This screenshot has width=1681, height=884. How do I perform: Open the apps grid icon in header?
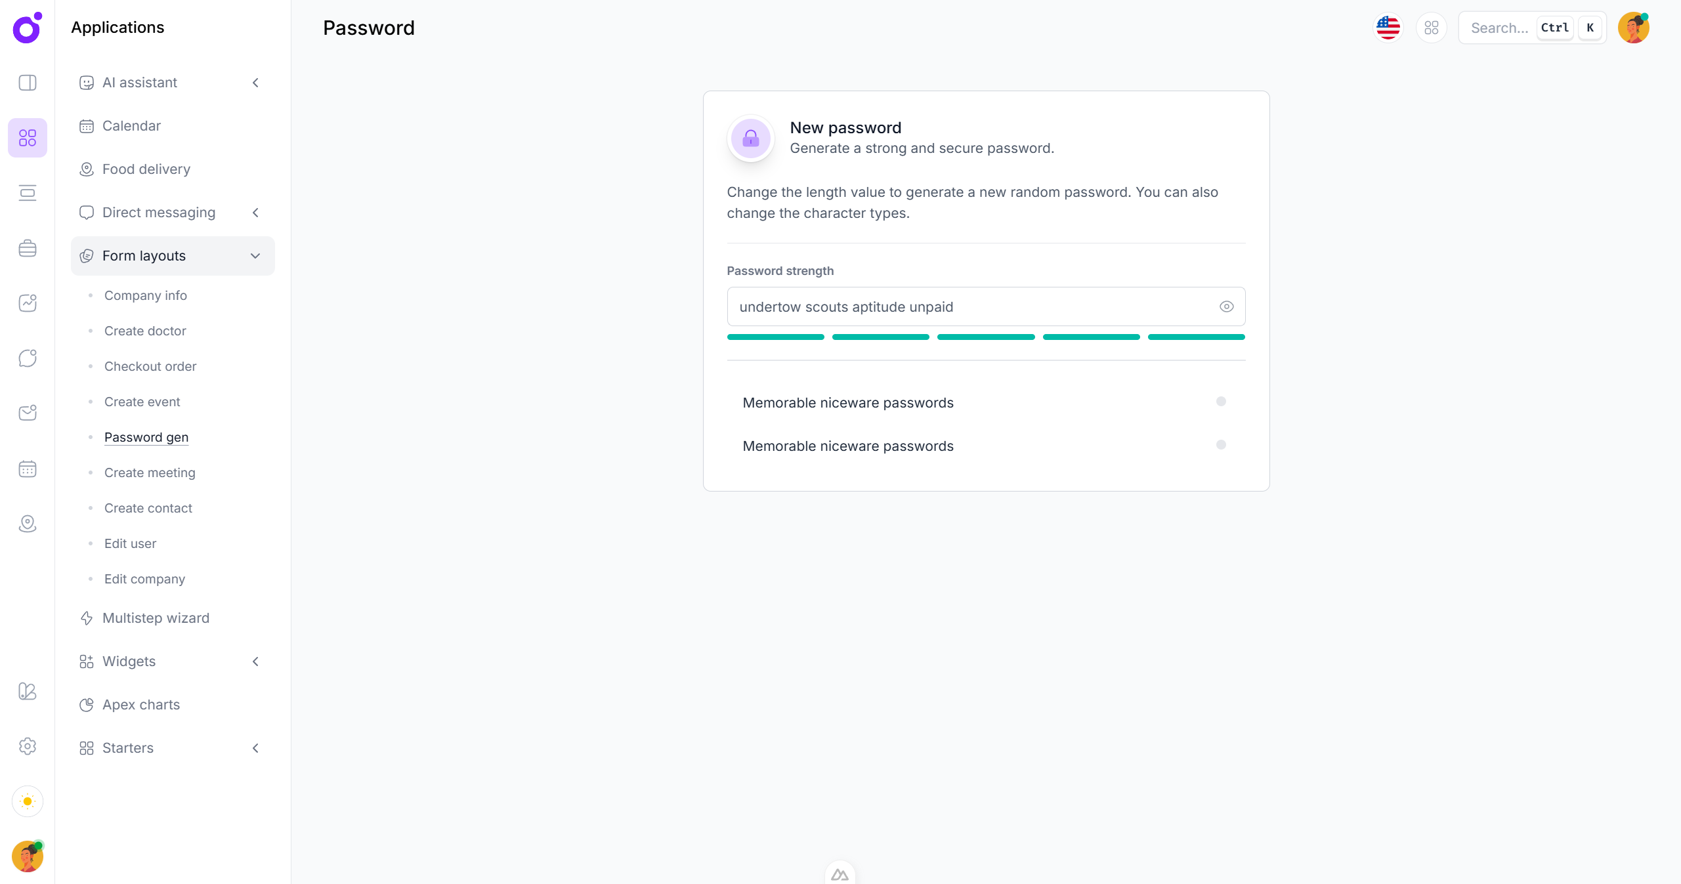coord(1431,28)
